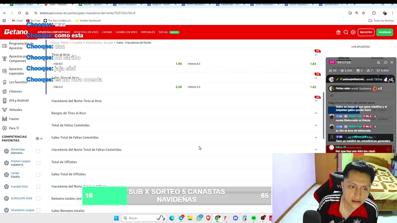This screenshot has width=397, height=223.
Task: Open Discord from the taskbar
Action: 235,218
